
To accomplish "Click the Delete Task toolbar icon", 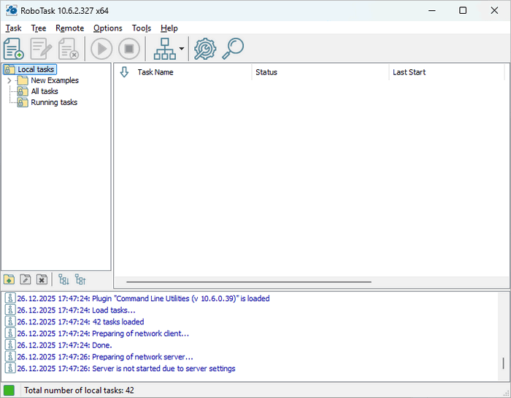I will click(x=68, y=49).
